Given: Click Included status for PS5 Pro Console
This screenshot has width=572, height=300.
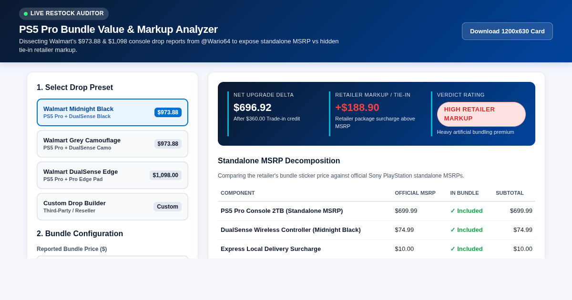Looking at the screenshot, I should pos(466,211).
